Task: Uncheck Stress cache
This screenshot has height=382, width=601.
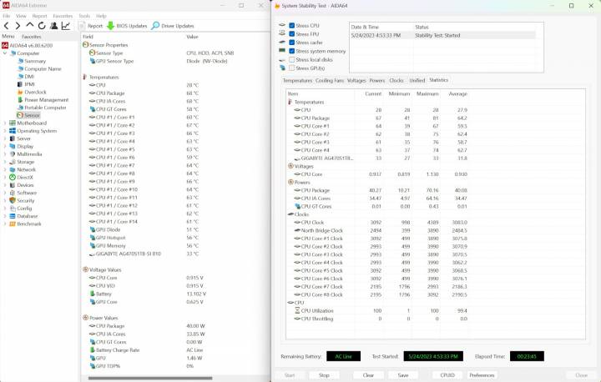Action: tap(291, 43)
